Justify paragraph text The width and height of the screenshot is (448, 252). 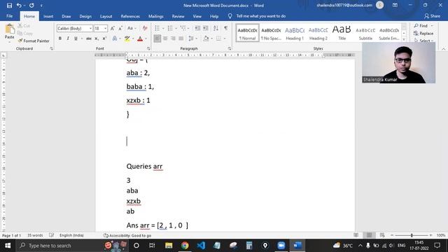(181, 38)
